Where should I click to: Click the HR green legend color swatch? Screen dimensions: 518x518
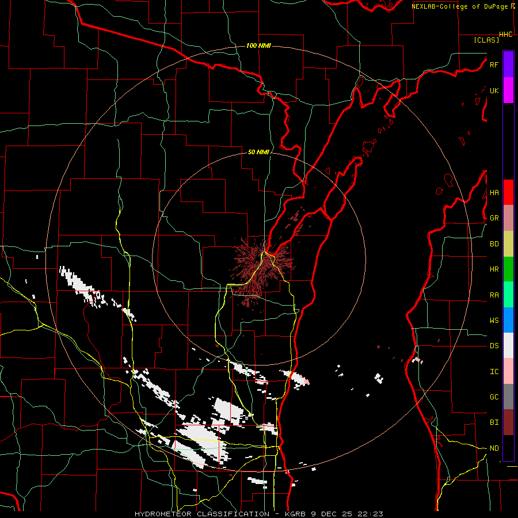(x=508, y=269)
